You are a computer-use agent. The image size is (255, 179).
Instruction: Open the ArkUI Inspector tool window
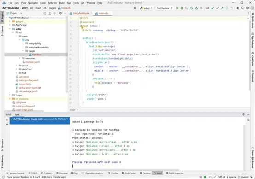click(x=174, y=173)
